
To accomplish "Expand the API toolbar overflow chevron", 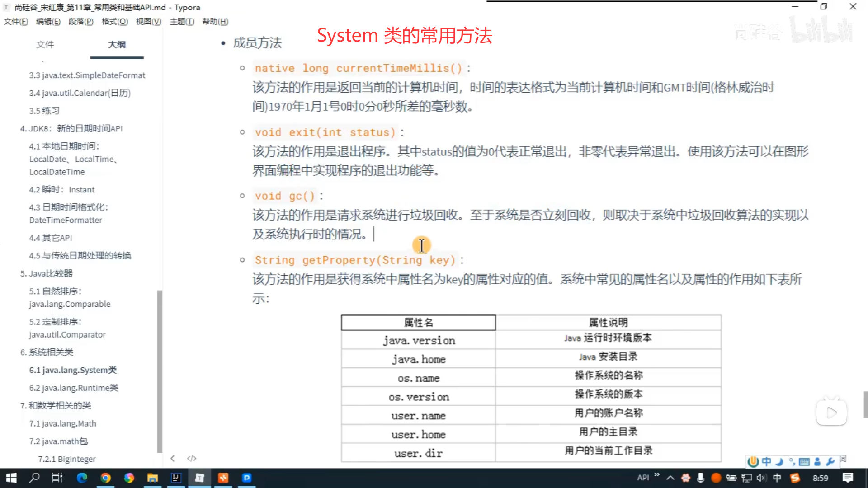I will [657, 475].
